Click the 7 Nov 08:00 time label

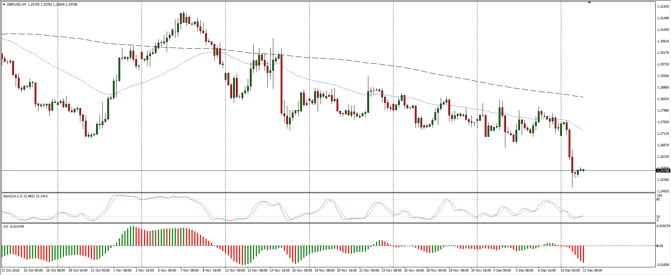189,270
